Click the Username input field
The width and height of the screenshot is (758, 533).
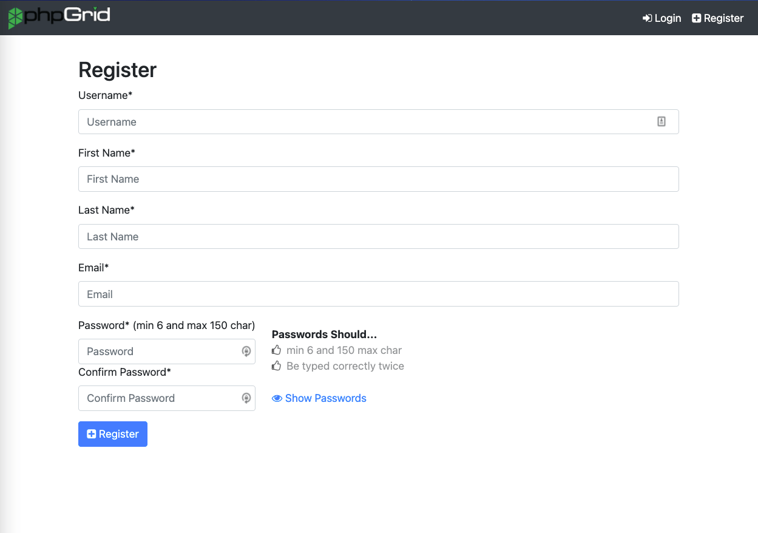(x=379, y=122)
